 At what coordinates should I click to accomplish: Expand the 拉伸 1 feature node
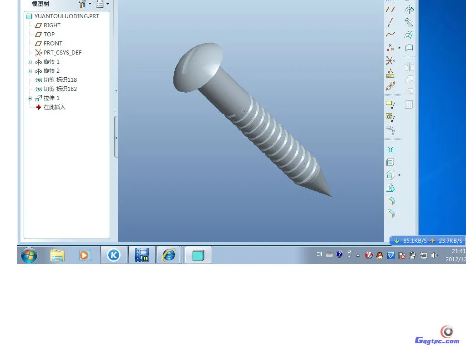click(30, 98)
